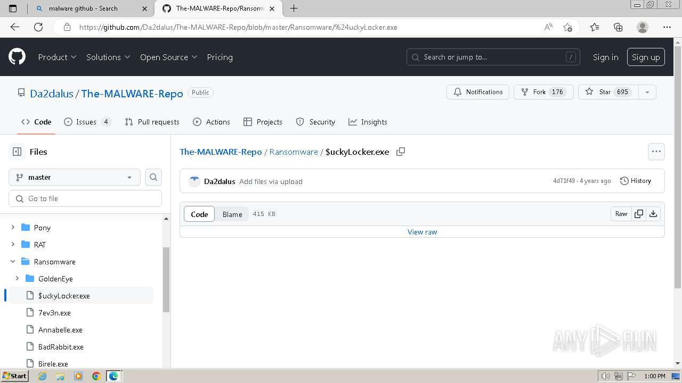682x383 pixels.
Task: Open browser profile avatar
Action: coord(643,27)
